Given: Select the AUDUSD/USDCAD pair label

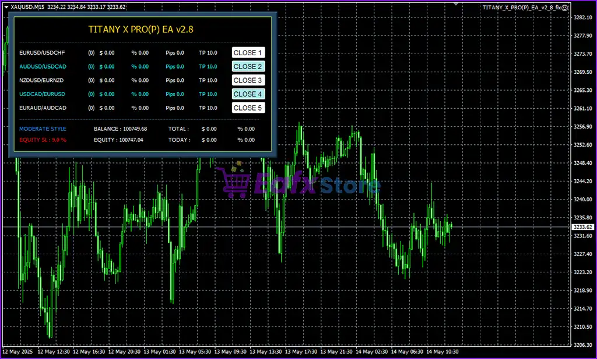Looking at the screenshot, I should [43, 66].
